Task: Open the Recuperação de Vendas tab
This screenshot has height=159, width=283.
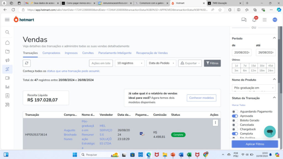Action: [x=152, y=53]
